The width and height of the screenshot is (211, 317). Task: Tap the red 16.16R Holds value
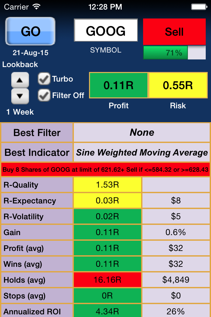coord(107,280)
